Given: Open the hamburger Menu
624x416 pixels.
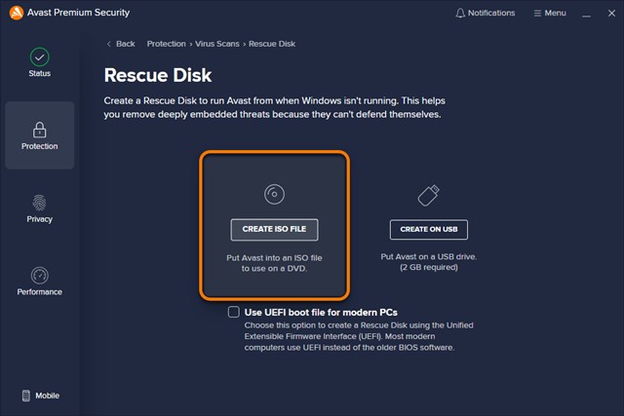Looking at the screenshot, I should [550, 13].
